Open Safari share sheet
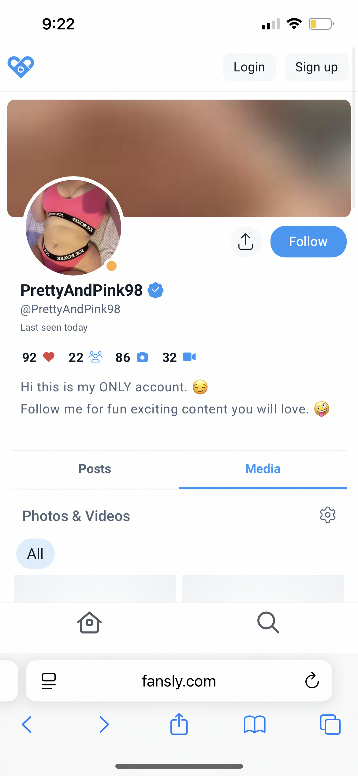This screenshot has width=358, height=776. [x=179, y=724]
